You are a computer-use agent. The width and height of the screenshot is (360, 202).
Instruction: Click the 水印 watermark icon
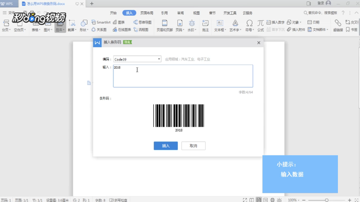tap(192, 23)
